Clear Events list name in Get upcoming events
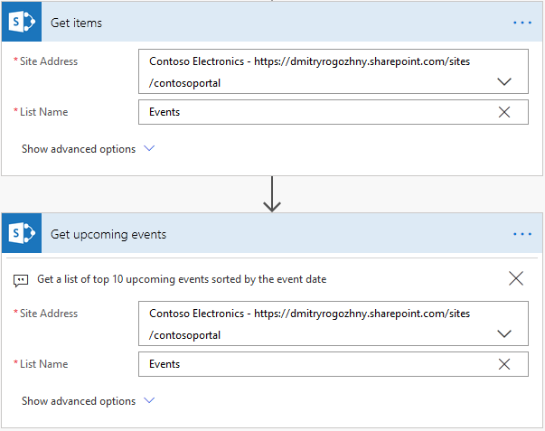Viewport: 545px width, 431px height. (x=504, y=364)
